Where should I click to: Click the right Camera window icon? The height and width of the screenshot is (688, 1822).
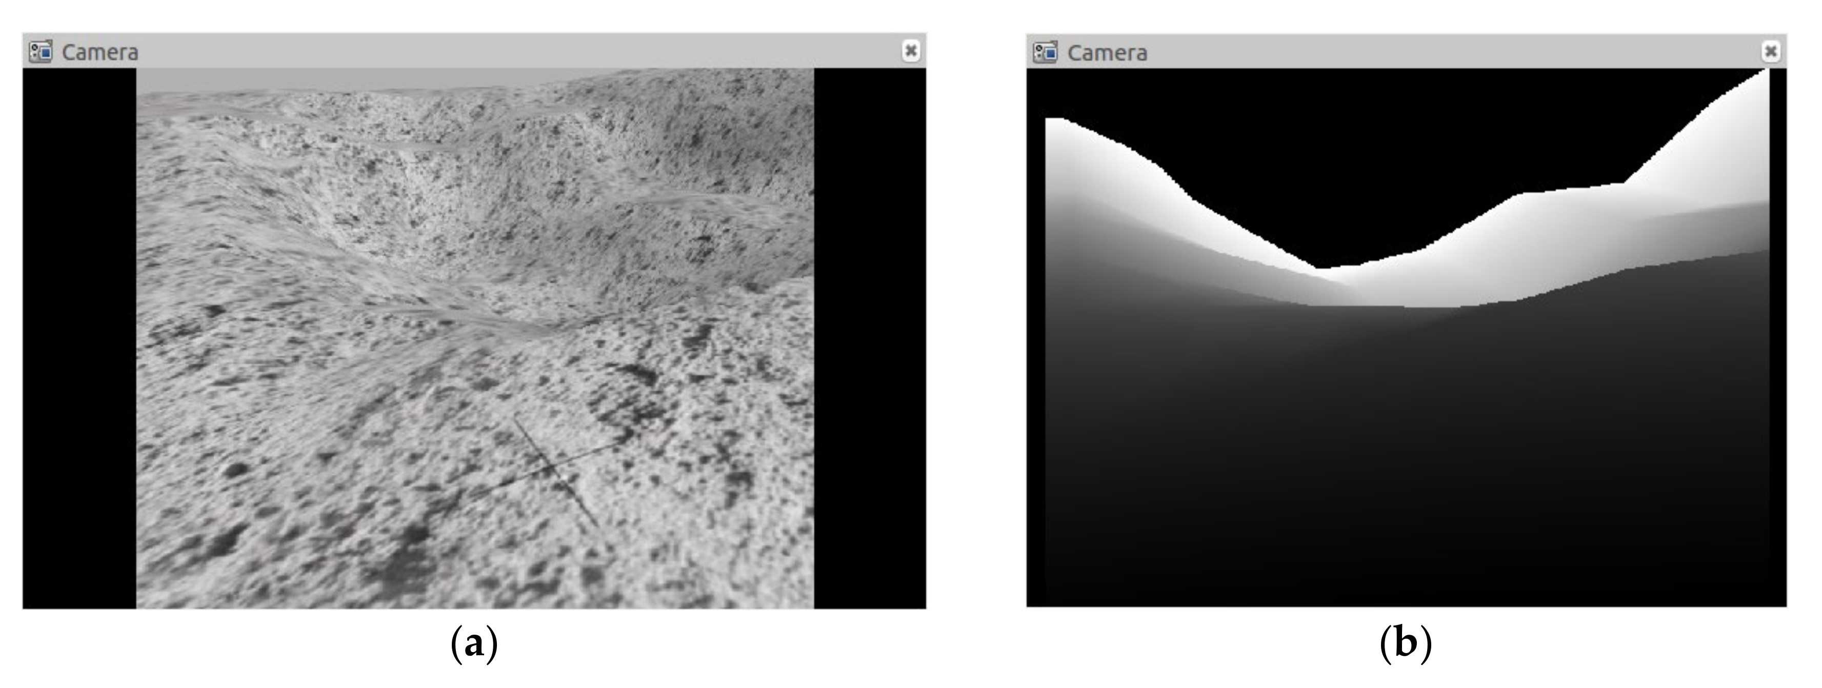click(1045, 52)
